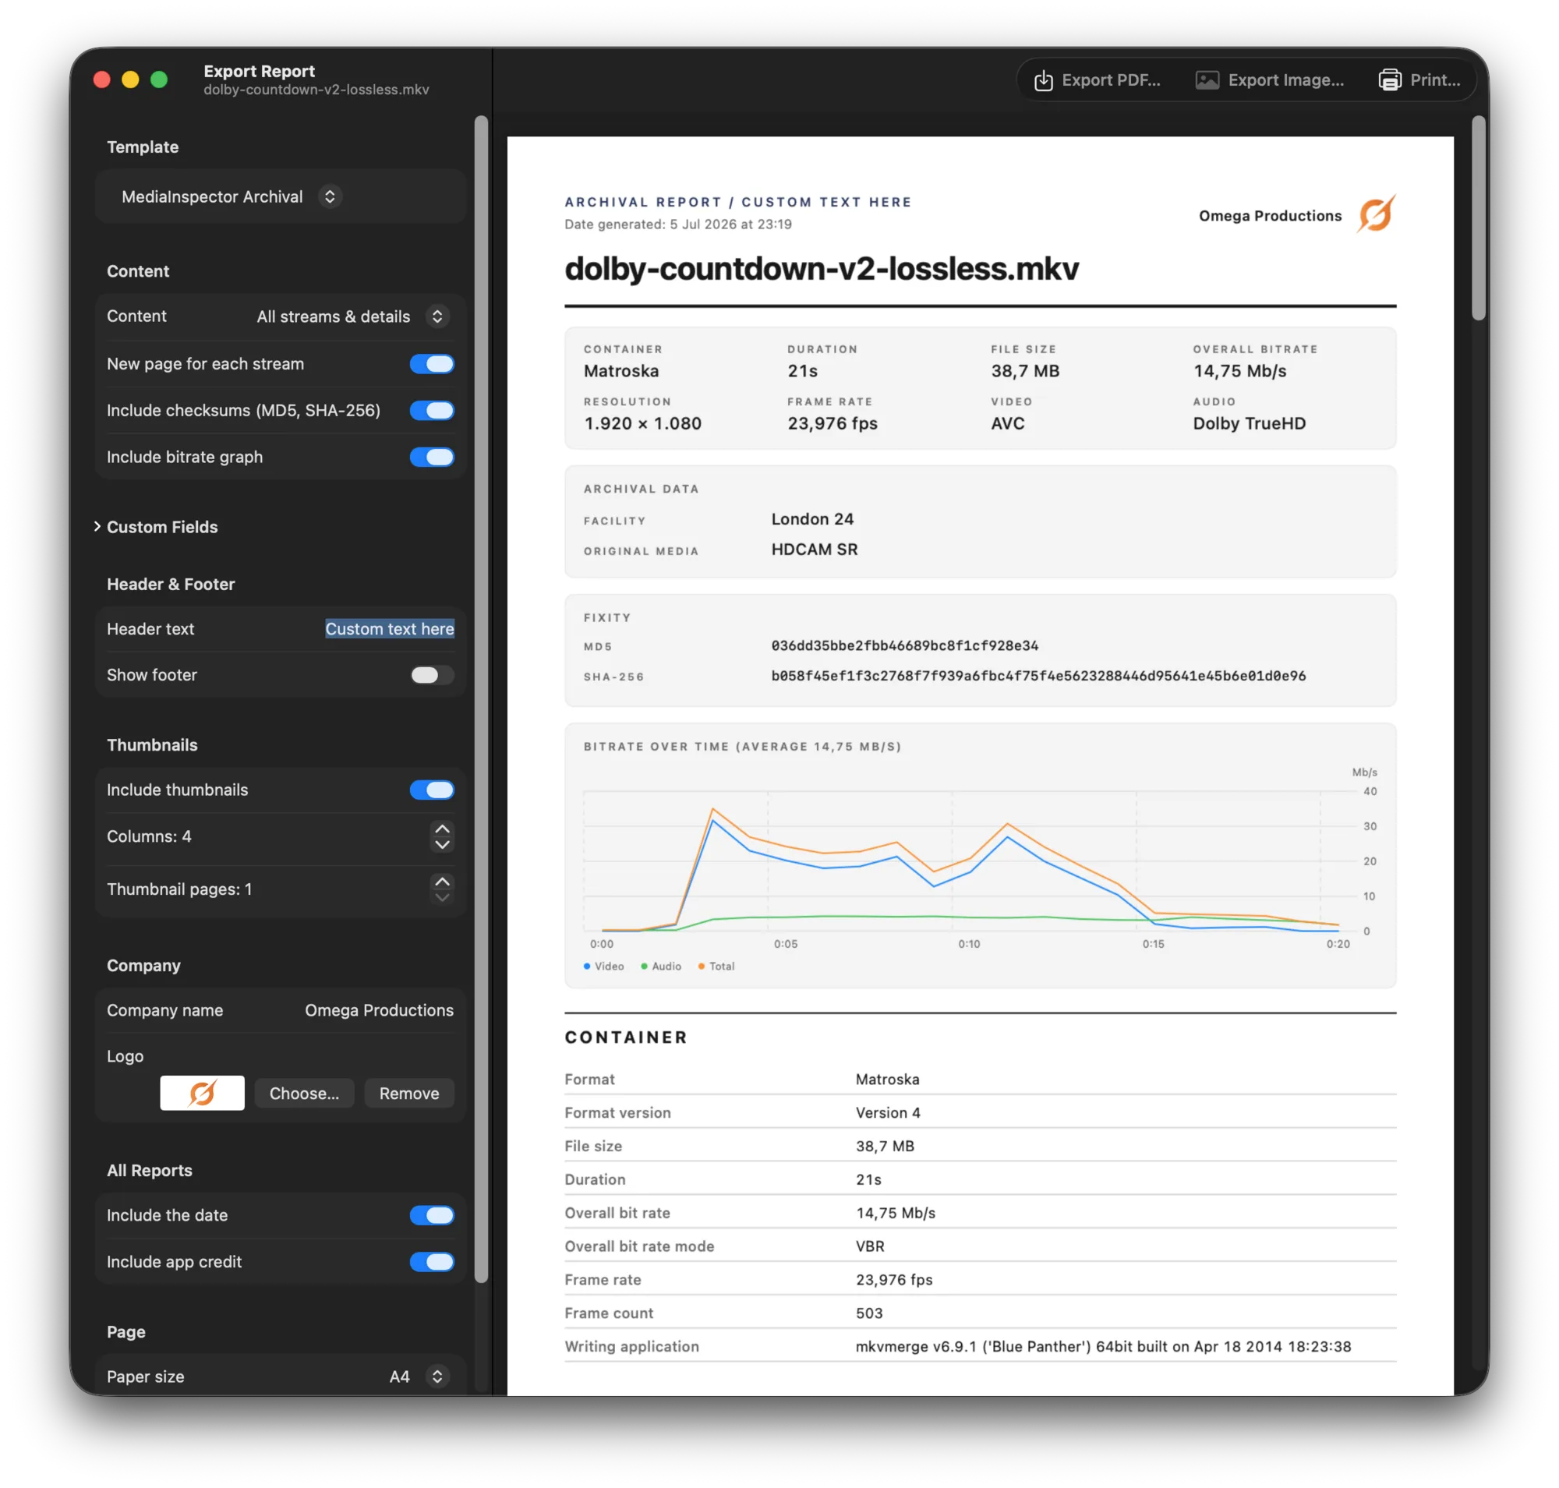Click the window subtitle dolby-countdown-v2-lossless.mkv
Image resolution: width=1559 pixels, height=1488 pixels.
[x=316, y=90]
